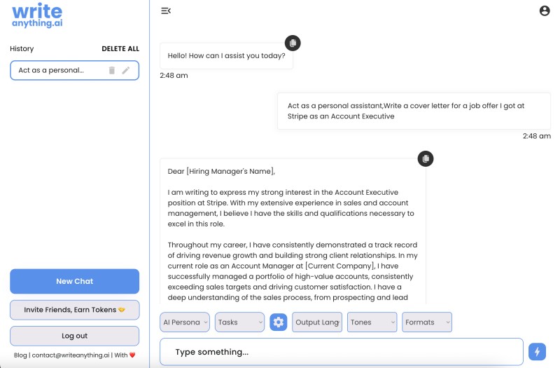Open the user account profile icon
This screenshot has width=560, height=368.
(545, 11)
